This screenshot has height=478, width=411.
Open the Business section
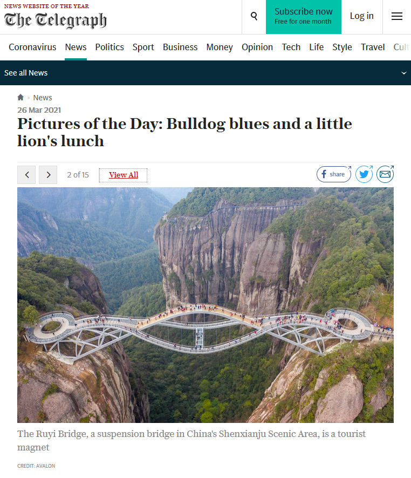tap(180, 47)
